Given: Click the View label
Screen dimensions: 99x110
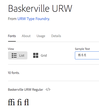Looking at the screenshot, I should (11, 49).
